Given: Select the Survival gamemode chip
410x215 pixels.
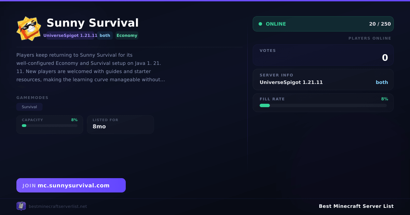Looking at the screenshot, I should (29, 107).
